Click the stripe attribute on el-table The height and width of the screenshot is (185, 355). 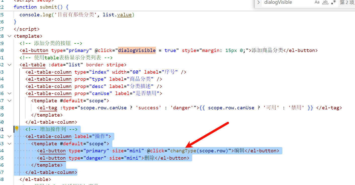pos(115,65)
